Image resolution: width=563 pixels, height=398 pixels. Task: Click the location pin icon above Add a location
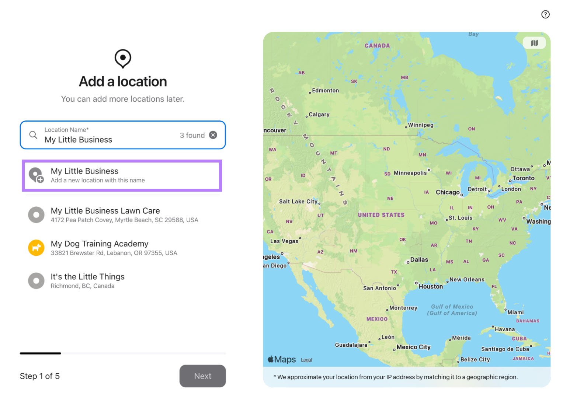(122, 59)
